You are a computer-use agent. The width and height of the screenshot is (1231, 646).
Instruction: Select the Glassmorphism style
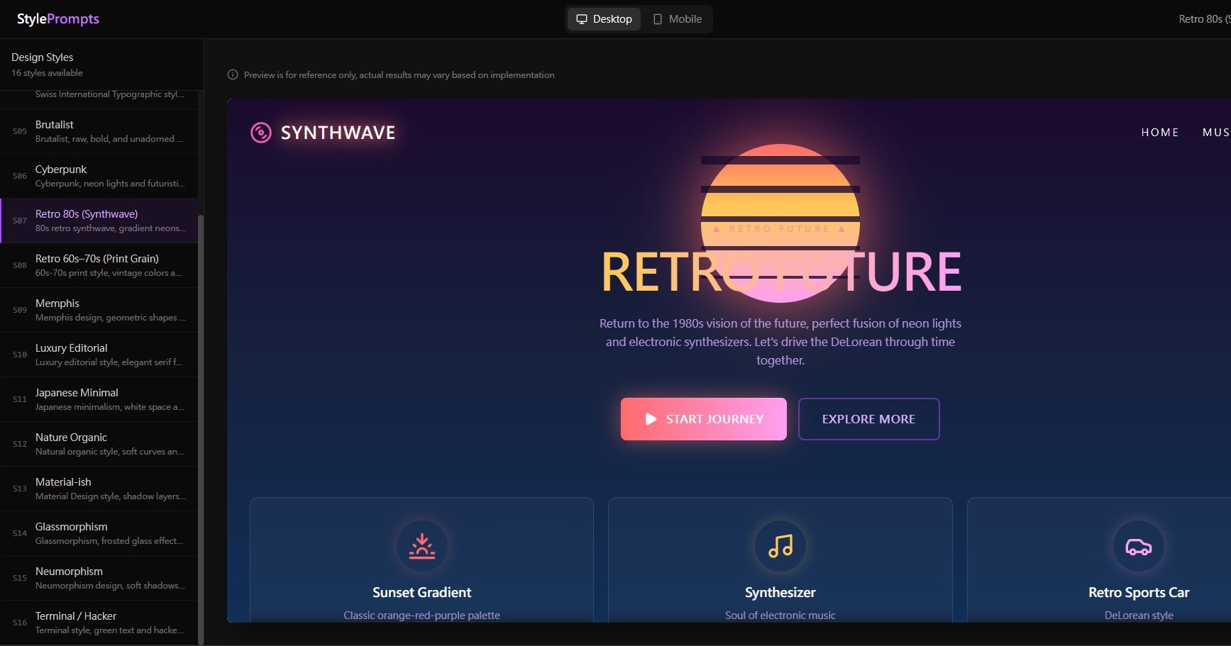tap(99, 533)
